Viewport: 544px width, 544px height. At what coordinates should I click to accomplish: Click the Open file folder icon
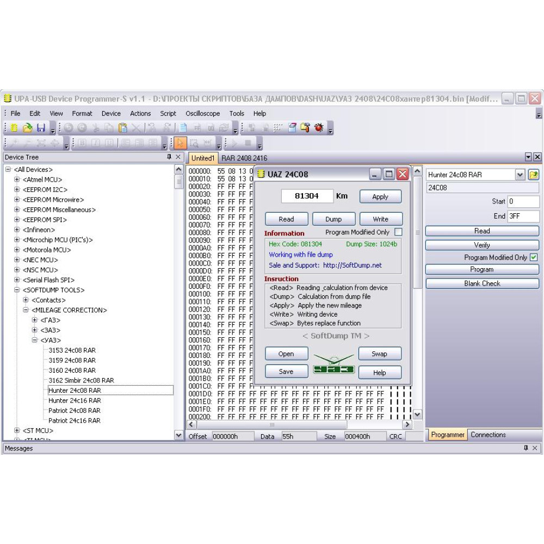click(x=27, y=128)
